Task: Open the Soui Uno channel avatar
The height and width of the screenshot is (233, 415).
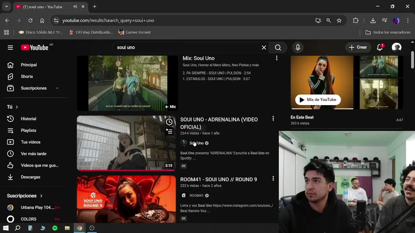Action: (x=184, y=143)
